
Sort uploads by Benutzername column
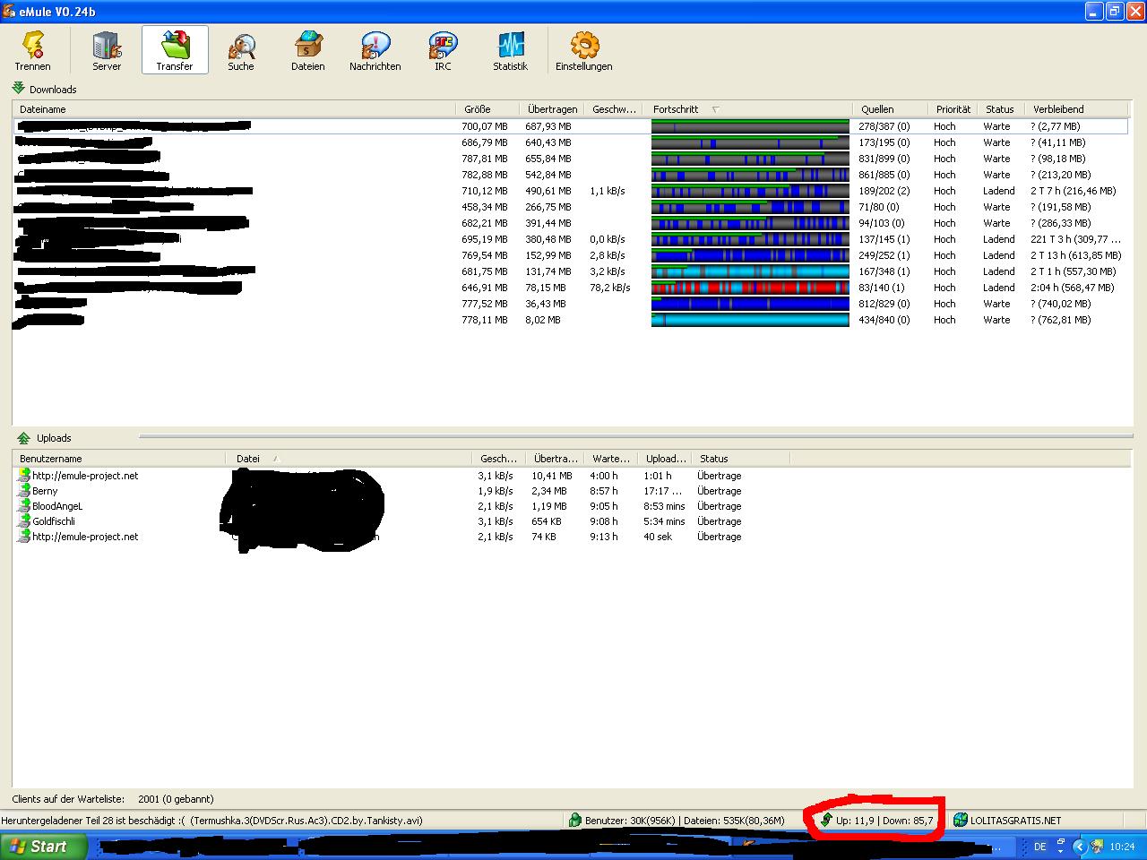[x=51, y=459]
